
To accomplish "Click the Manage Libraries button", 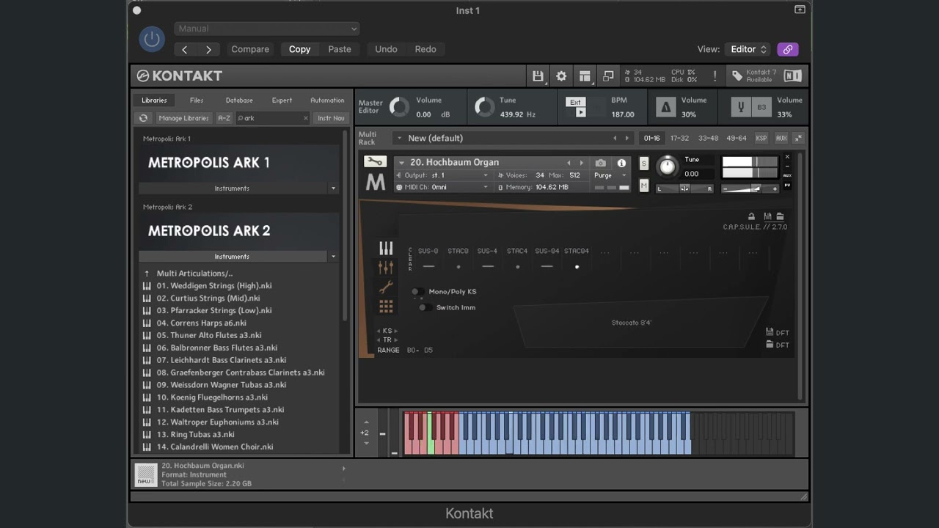I will [x=184, y=118].
